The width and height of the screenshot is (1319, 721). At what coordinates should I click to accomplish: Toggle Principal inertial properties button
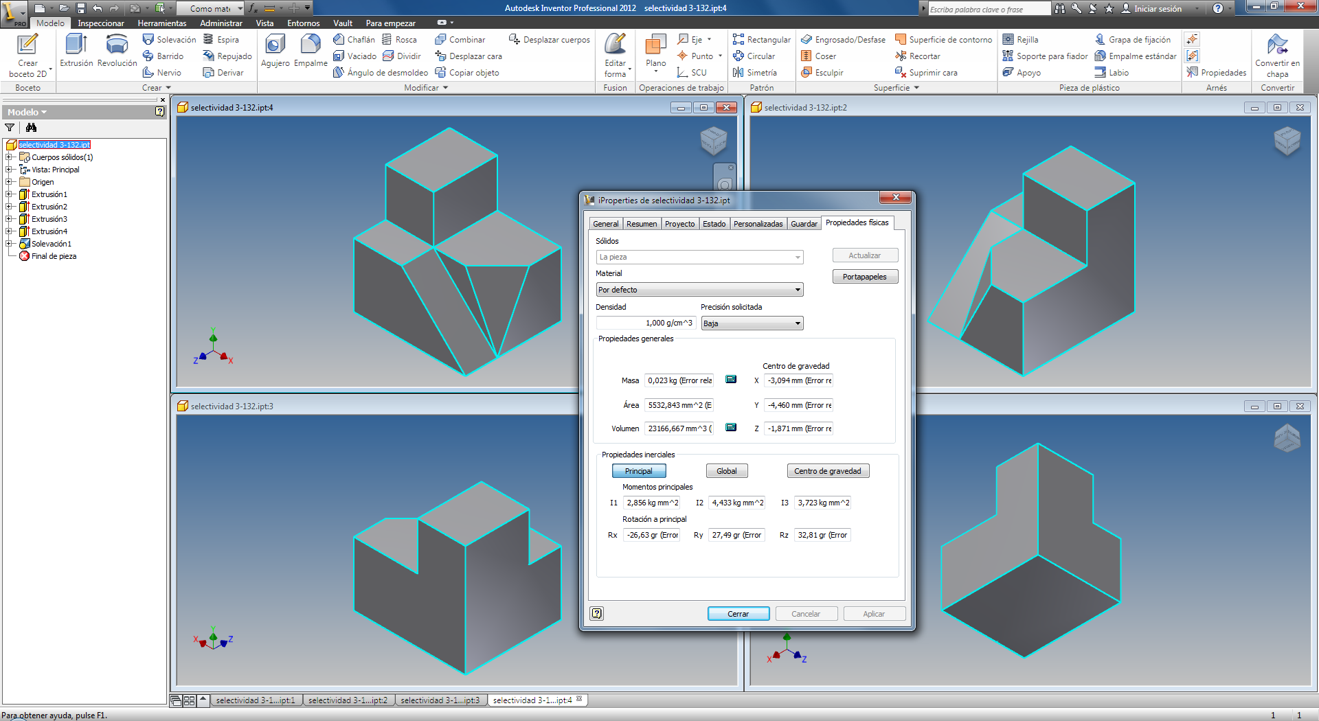pyautogui.click(x=639, y=471)
